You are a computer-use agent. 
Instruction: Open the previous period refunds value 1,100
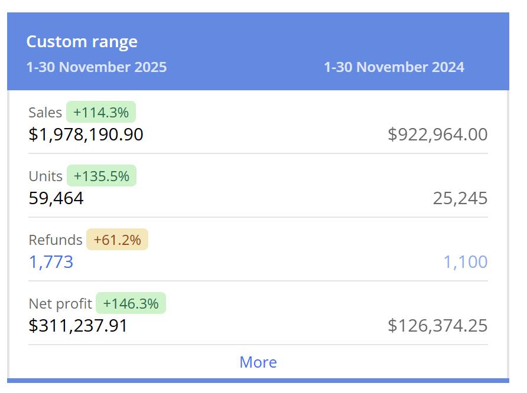click(x=465, y=262)
